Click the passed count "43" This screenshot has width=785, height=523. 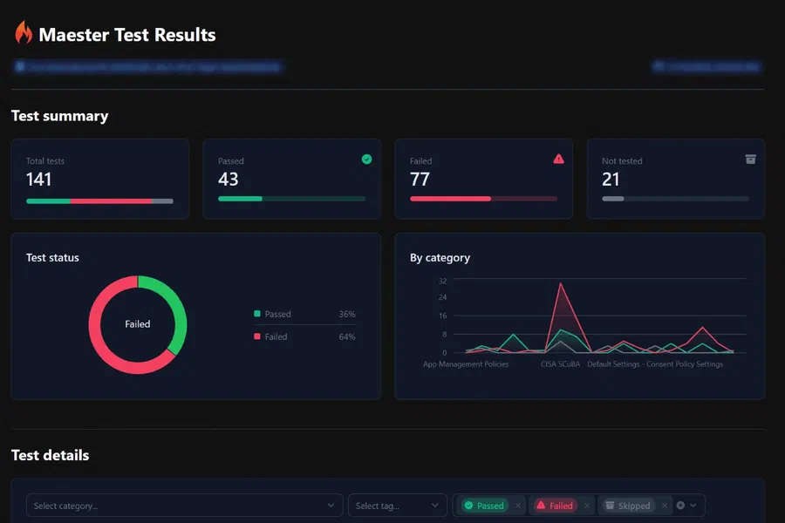pos(229,180)
